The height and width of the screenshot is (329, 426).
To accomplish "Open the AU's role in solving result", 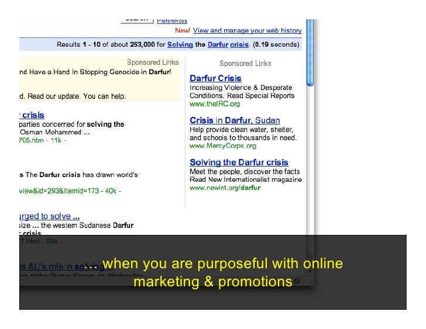I will [66, 266].
